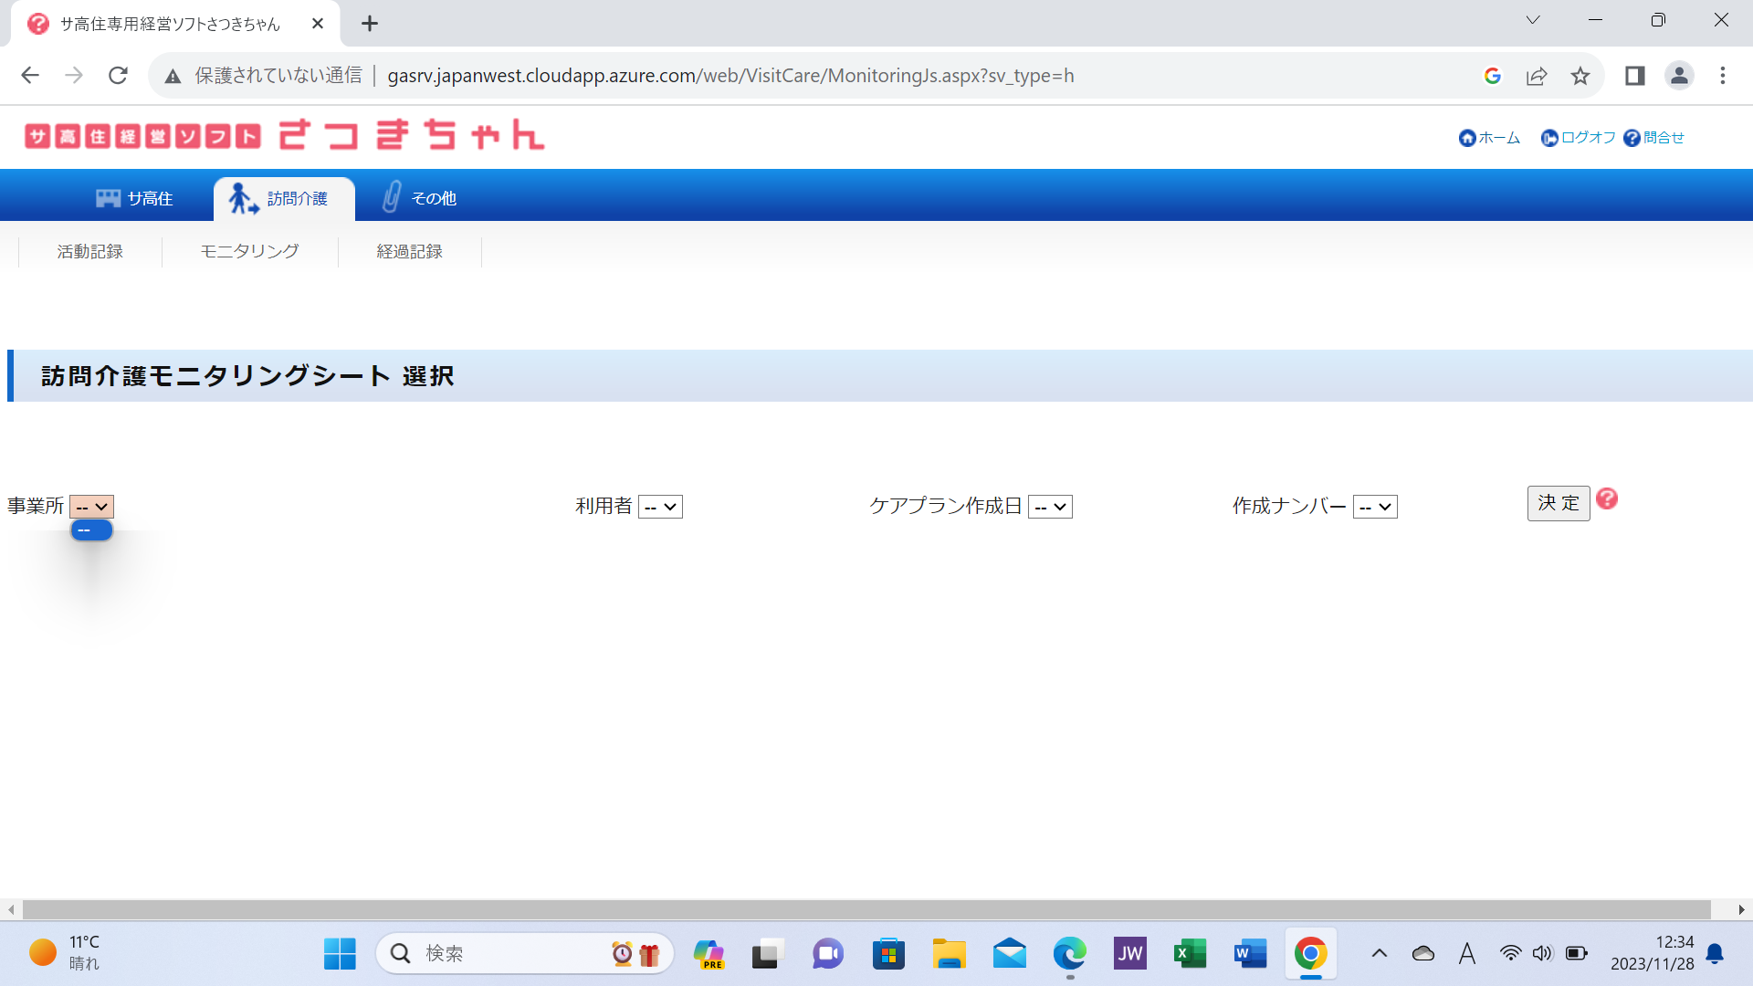Open the 活動記録 submenu item
The width and height of the screenshot is (1753, 986).
coord(89,251)
